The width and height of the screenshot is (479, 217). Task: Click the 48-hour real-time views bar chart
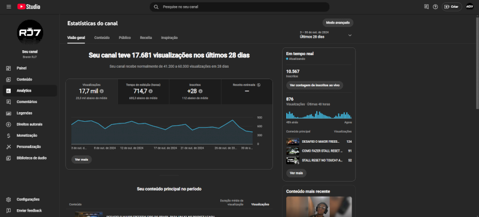(x=319, y=115)
